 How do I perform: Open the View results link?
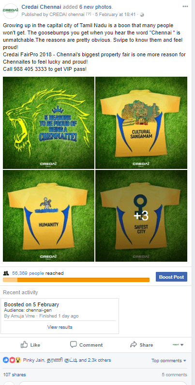(x=60, y=327)
